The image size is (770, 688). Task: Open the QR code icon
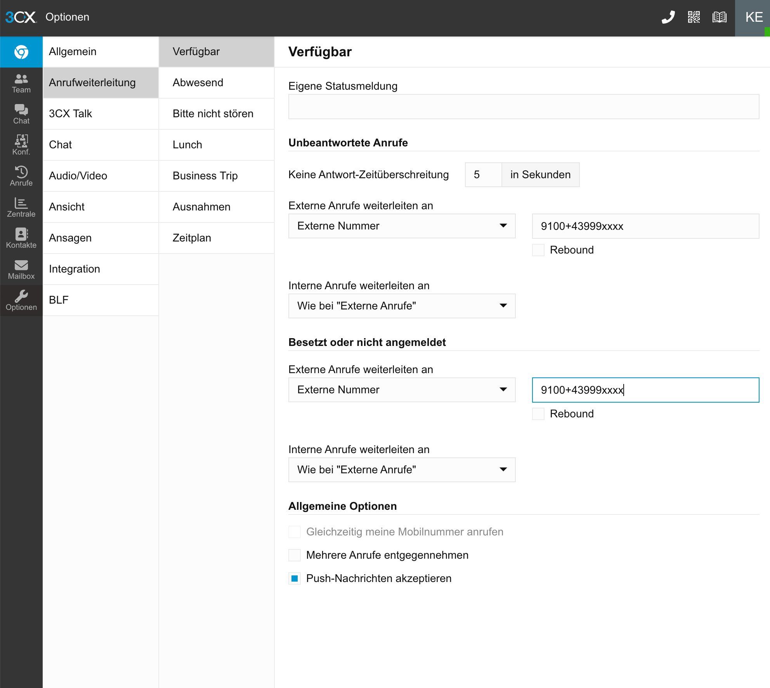pos(694,17)
